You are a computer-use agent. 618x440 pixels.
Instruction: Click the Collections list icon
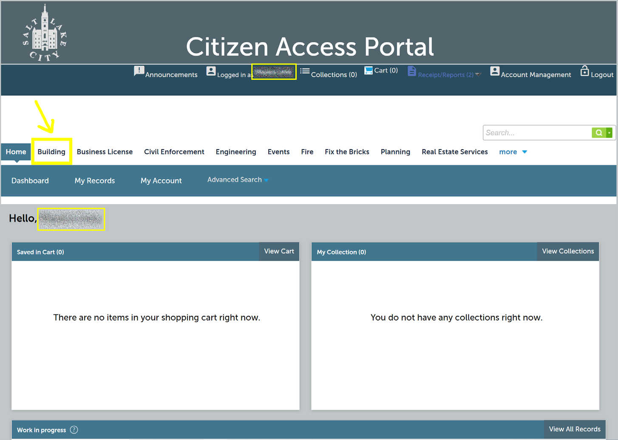305,71
